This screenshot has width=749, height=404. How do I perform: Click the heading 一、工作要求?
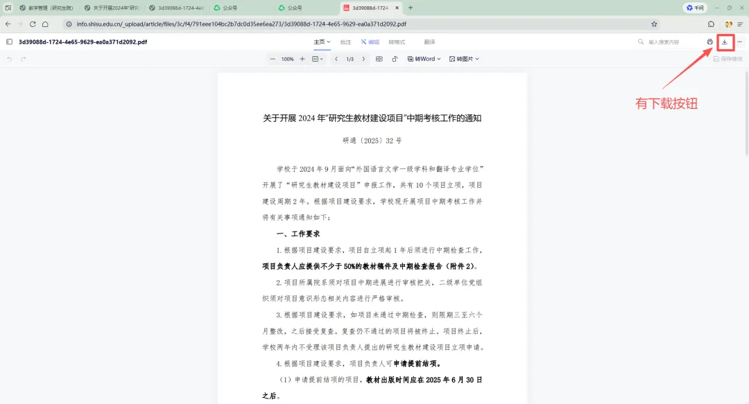tap(298, 234)
